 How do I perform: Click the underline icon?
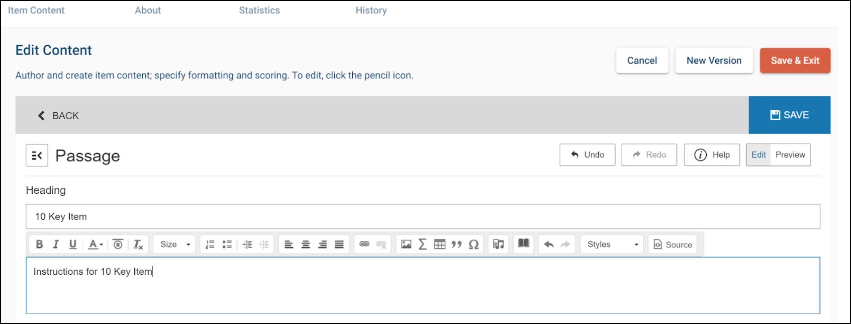click(73, 244)
